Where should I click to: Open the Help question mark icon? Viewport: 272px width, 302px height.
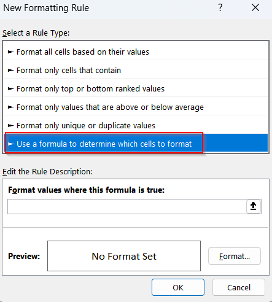[x=220, y=8]
